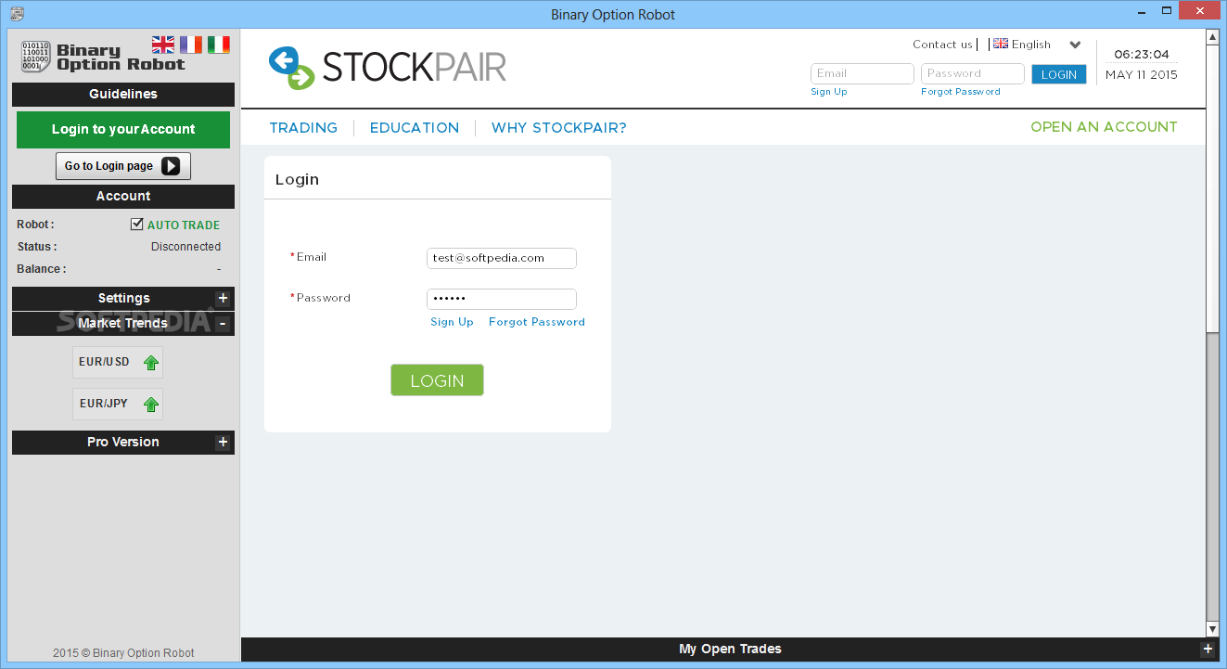Click the green LOGIN button

(x=437, y=380)
